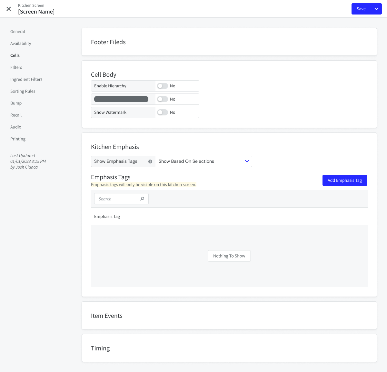Toggle the Show Watermark switch
The width and height of the screenshot is (387, 372).
pos(163,113)
